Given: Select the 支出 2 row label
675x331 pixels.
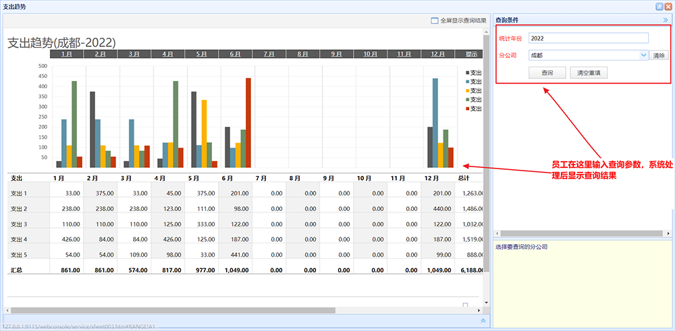Looking at the screenshot, I should click(19, 209).
